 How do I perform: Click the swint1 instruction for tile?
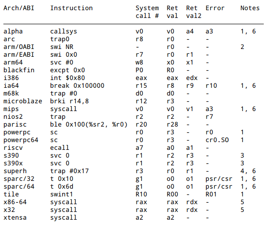61,194
